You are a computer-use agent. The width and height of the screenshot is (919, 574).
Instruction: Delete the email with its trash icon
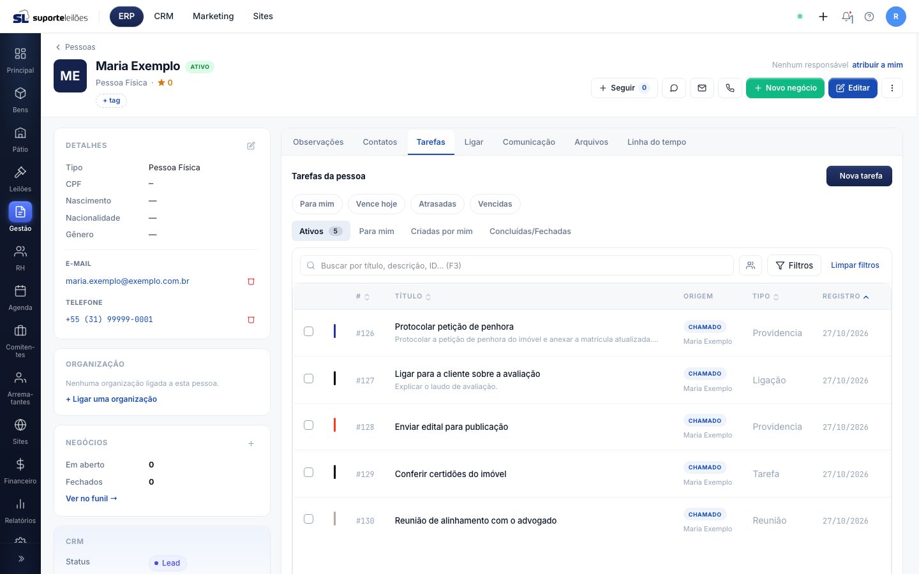(251, 281)
